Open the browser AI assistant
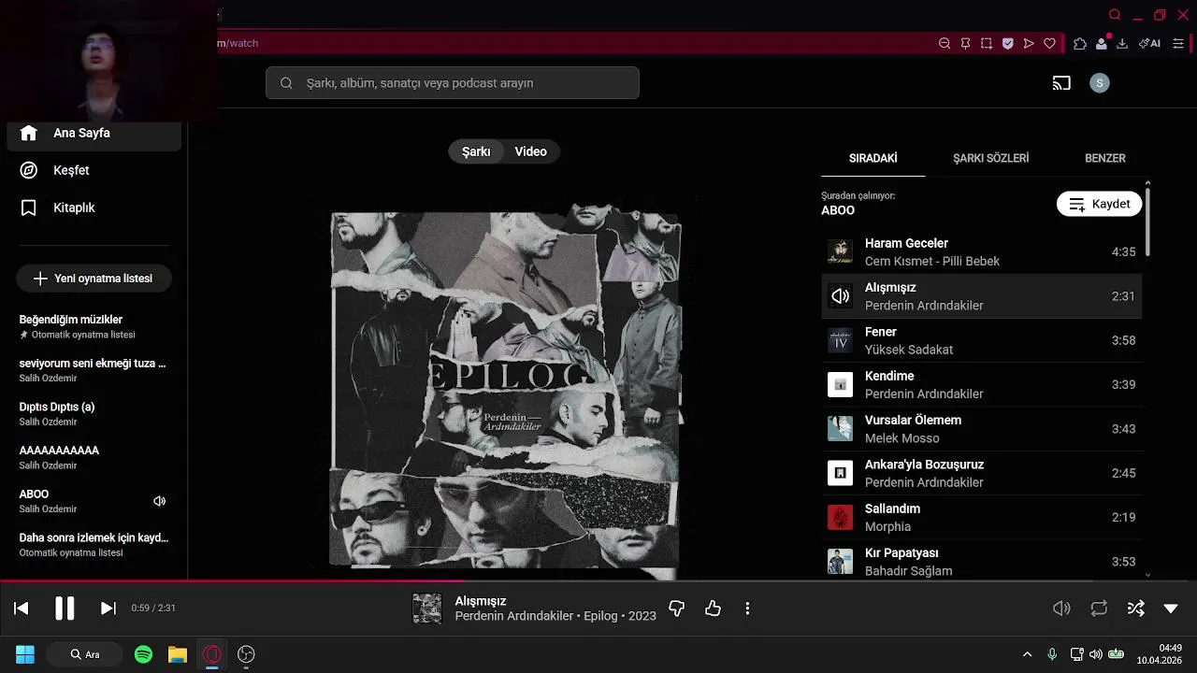The height and width of the screenshot is (673, 1197). tap(1150, 43)
